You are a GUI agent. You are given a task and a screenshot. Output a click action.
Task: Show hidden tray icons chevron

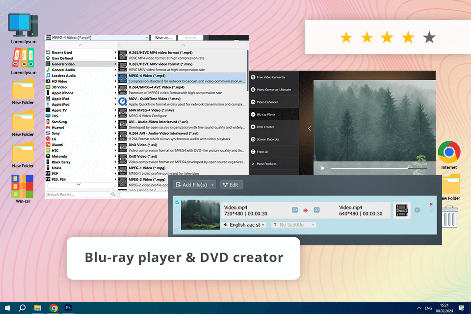click(419, 308)
